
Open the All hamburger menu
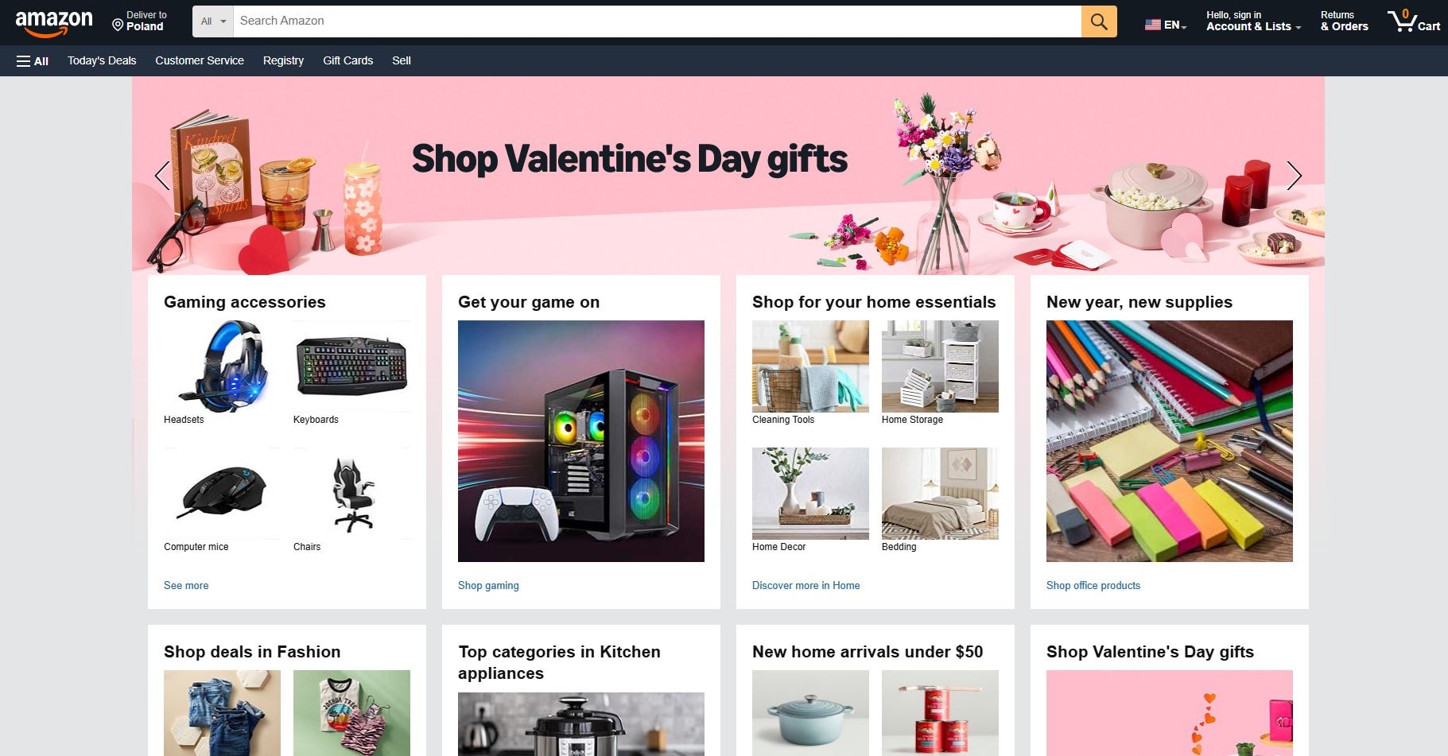pyautogui.click(x=33, y=61)
